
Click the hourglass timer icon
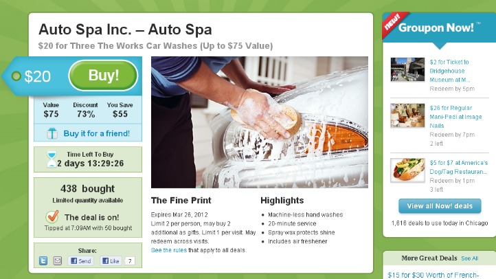[52, 159]
